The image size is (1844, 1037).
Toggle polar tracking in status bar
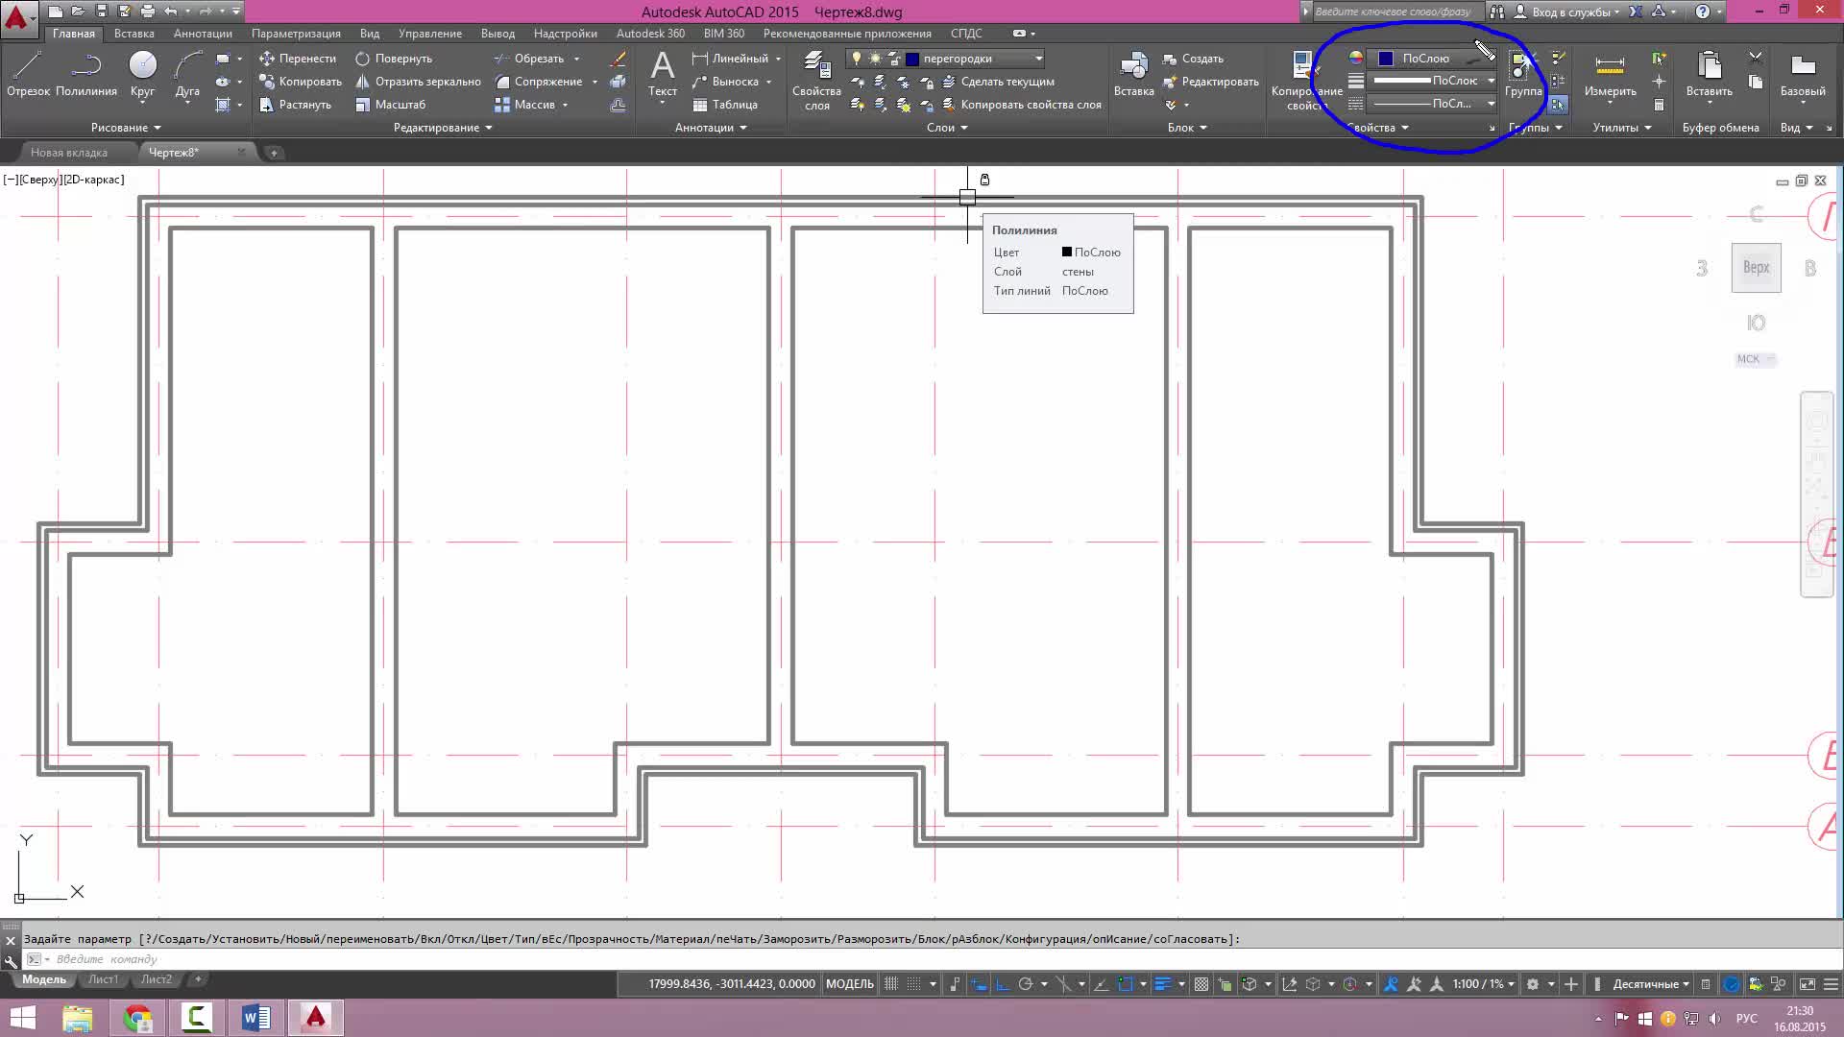coord(1026,984)
